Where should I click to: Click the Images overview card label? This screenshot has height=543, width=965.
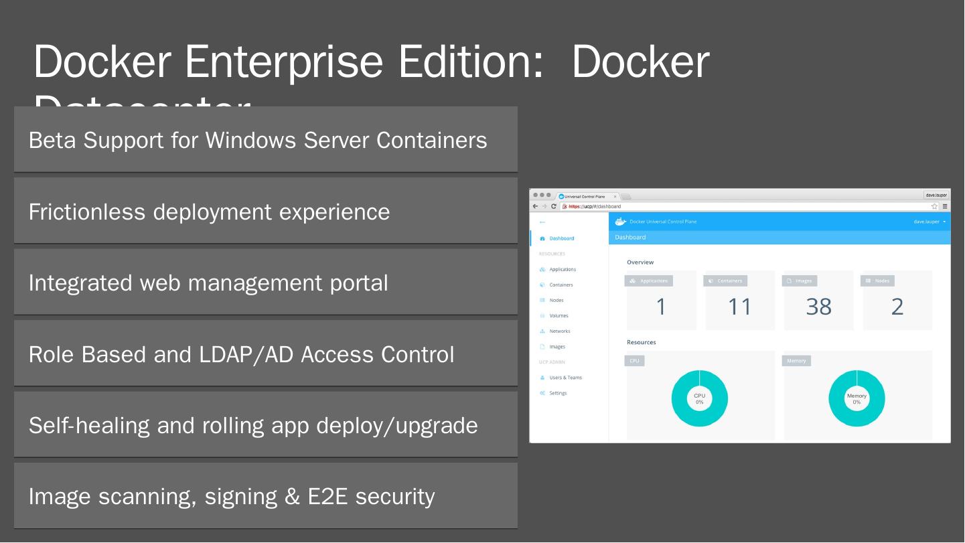point(800,281)
